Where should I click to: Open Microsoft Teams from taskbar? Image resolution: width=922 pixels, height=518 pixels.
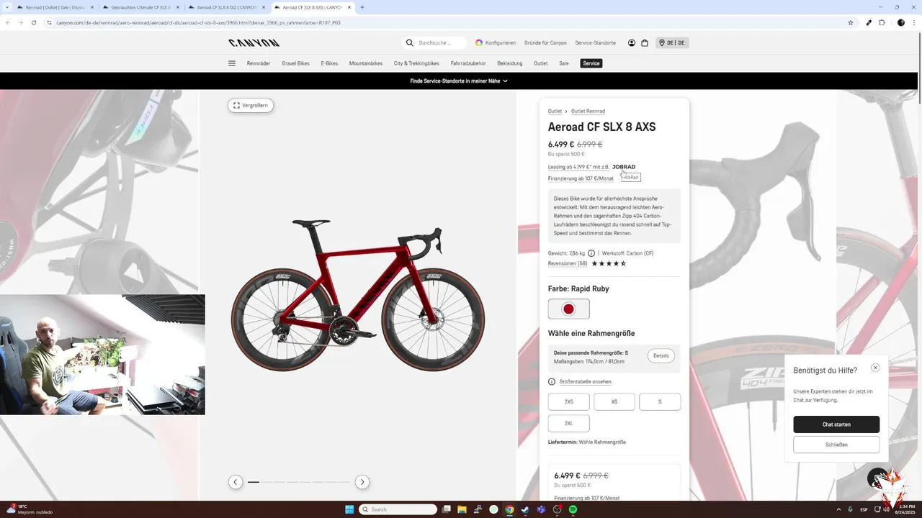[541, 509]
